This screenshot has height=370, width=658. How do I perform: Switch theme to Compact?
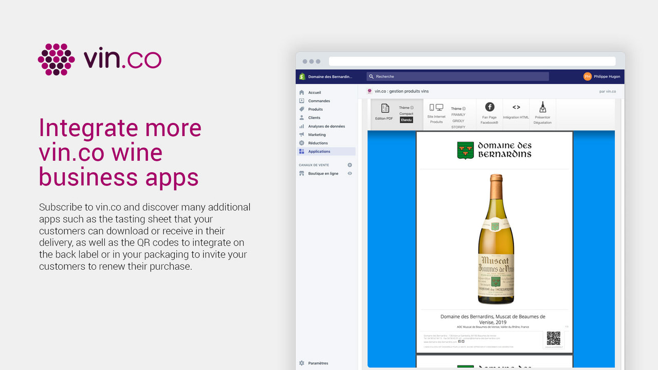[x=406, y=113]
